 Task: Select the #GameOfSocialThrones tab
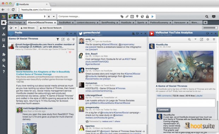40,23
